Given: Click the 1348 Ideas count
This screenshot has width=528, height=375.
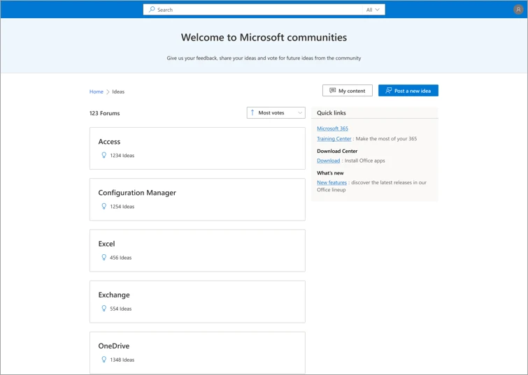Looking at the screenshot, I should click(122, 360).
